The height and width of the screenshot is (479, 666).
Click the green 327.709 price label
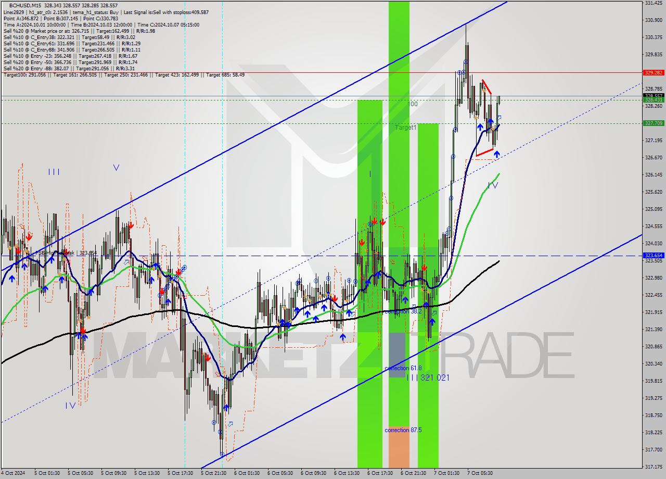pyautogui.click(x=653, y=123)
